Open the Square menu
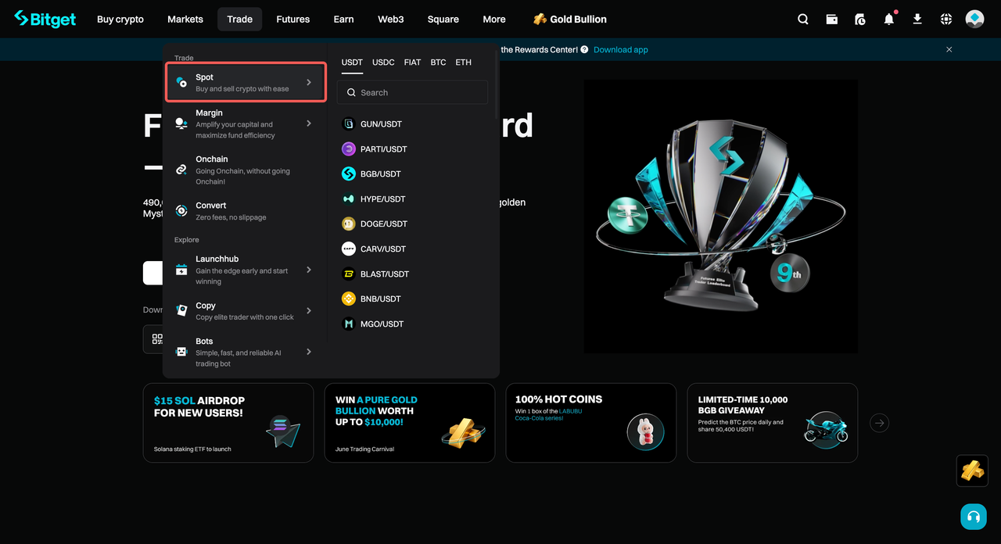The width and height of the screenshot is (1001, 544). click(x=443, y=19)
